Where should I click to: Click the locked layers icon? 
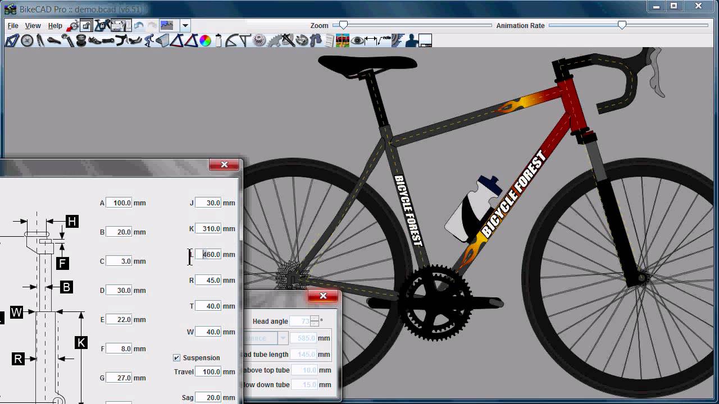pos(86,26)
